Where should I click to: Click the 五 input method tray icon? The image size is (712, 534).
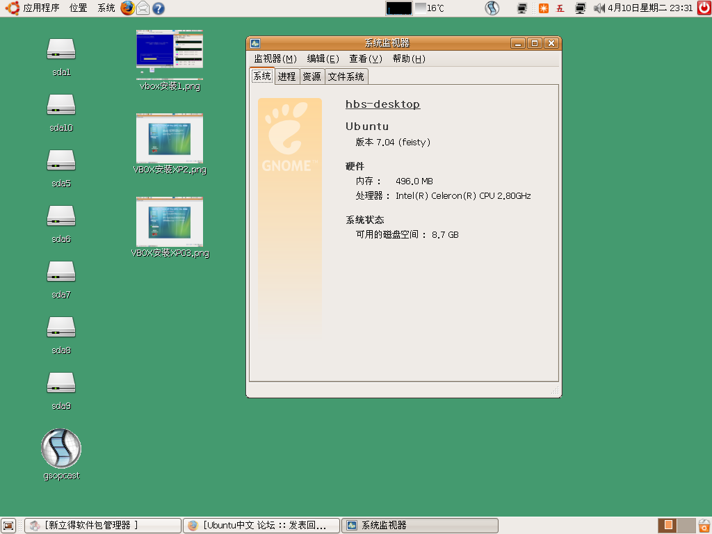560,8
